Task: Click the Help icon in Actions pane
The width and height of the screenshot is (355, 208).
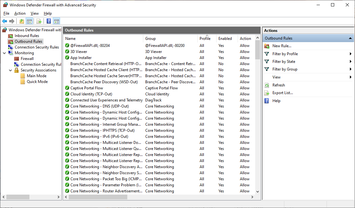Action: pos(267,101)
